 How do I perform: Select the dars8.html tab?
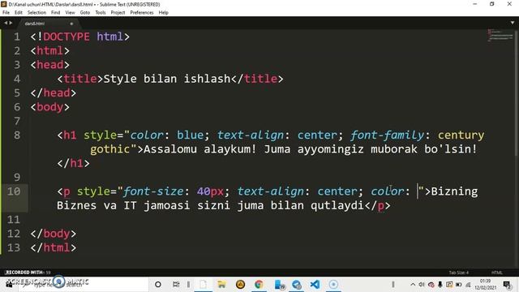pos(34,24)
